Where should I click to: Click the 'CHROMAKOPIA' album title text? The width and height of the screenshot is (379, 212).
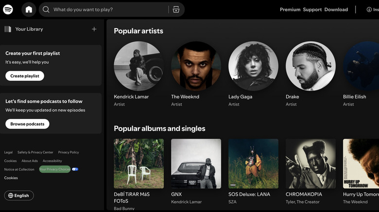(x=304, y=194)
